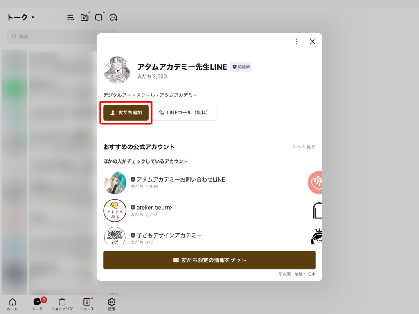Switch to ショッピング shopping tab

[62, 304]
